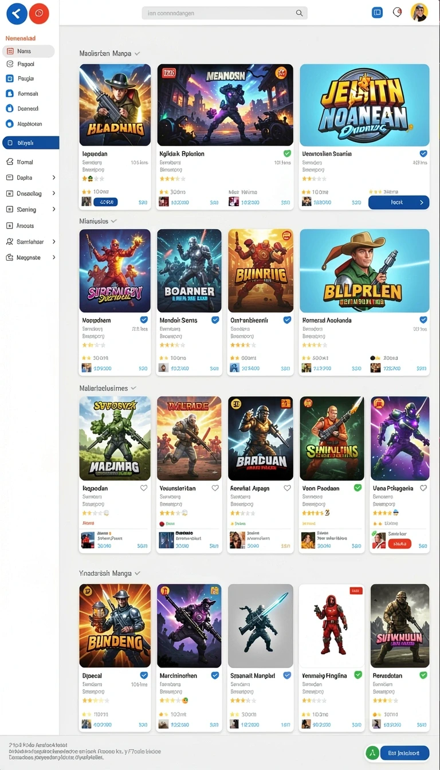This screenshot has width=440, height=770.
Task: Click red tag on red-suited figure cover
Action: tap(356, 590)
